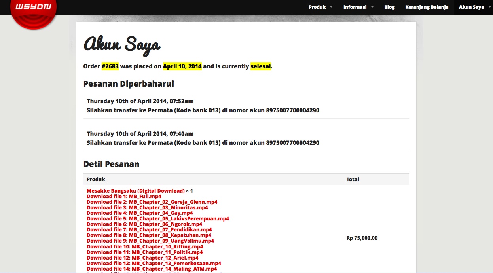The width and height of the screenshot is (493, 273).
Task: Expand the Informasi dropdown arrow
Action: [x=372, y=7]
